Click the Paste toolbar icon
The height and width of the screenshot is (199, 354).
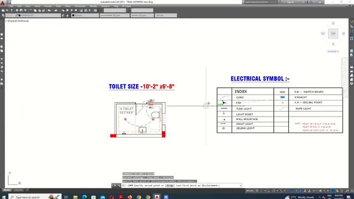pyautogui.click(x=39, y=11)
